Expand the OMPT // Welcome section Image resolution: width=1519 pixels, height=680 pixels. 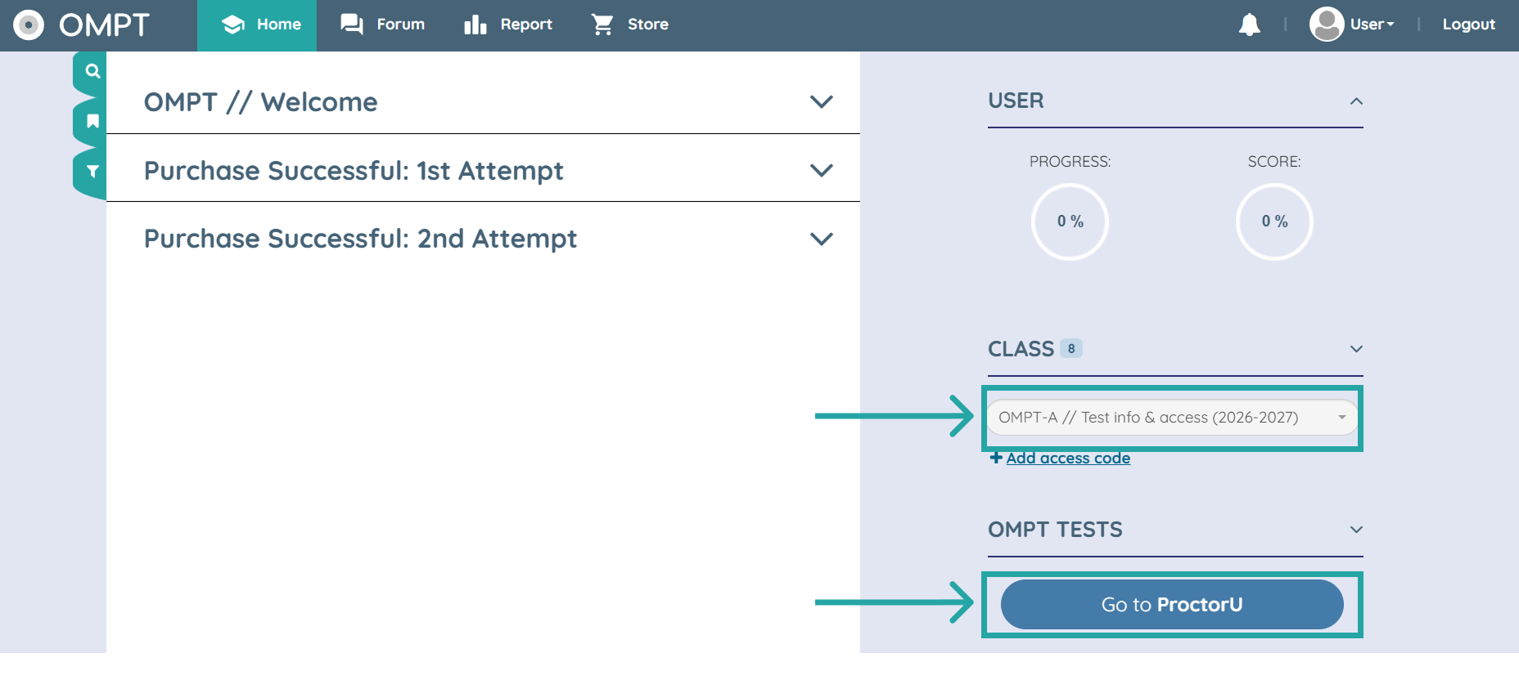(x=823, y=101)
